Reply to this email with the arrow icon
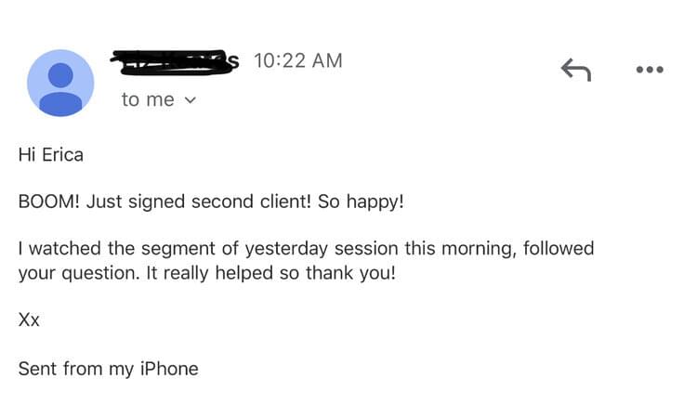 tap(576, 70)
